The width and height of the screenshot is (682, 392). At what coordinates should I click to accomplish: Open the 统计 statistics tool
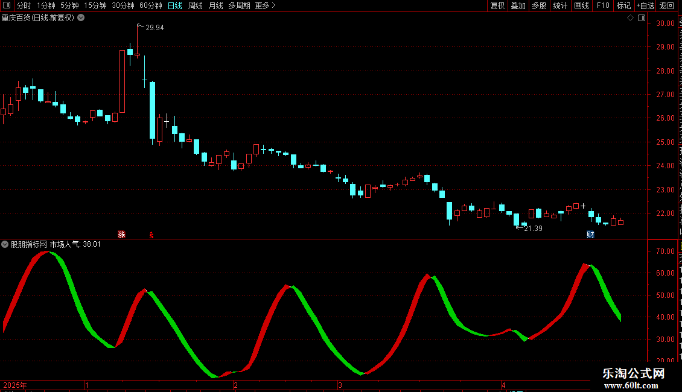559,5
